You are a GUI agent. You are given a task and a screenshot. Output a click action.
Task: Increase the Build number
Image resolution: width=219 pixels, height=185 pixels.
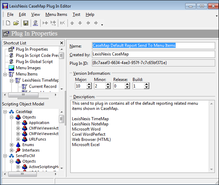[146, 84]
